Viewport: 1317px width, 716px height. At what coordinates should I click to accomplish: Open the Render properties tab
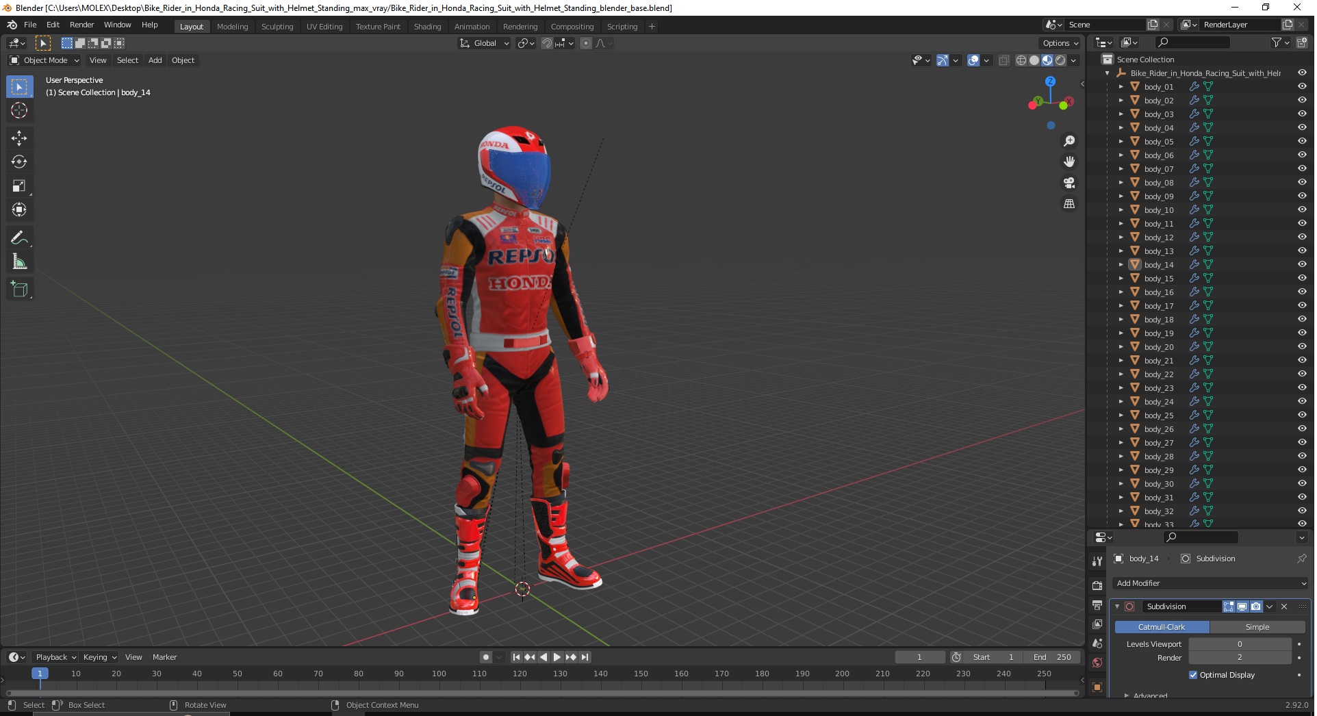tap(1097, 585)
